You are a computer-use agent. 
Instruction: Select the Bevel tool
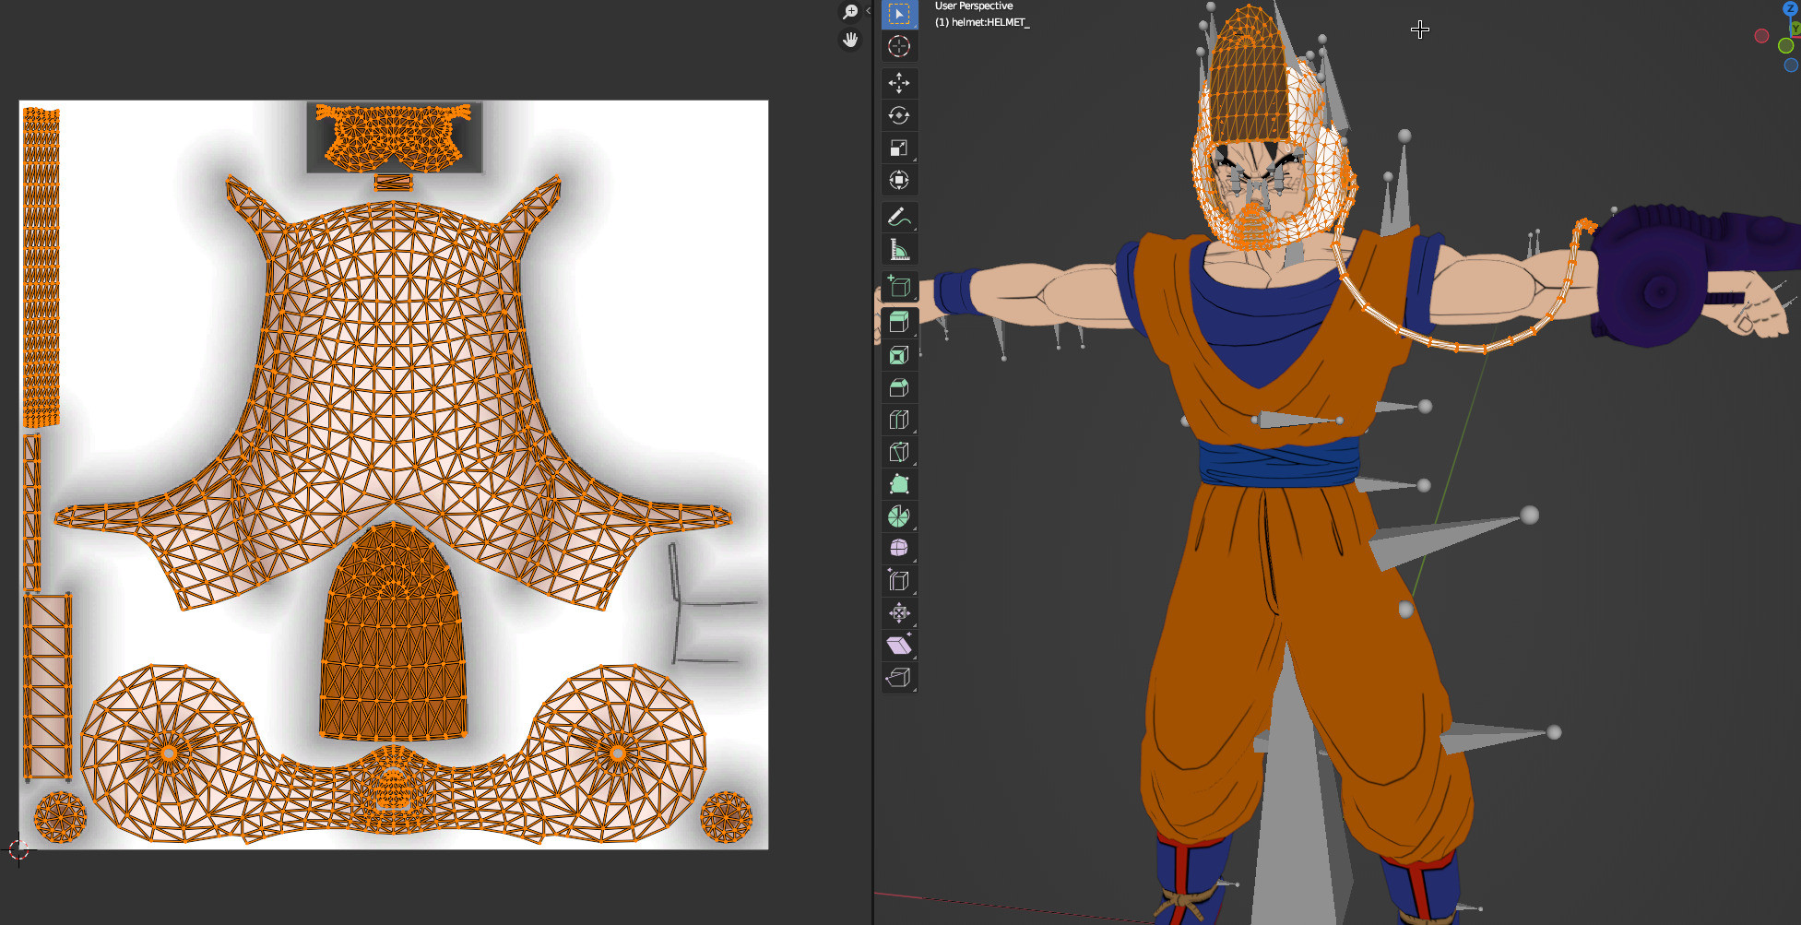click(899, 387)
